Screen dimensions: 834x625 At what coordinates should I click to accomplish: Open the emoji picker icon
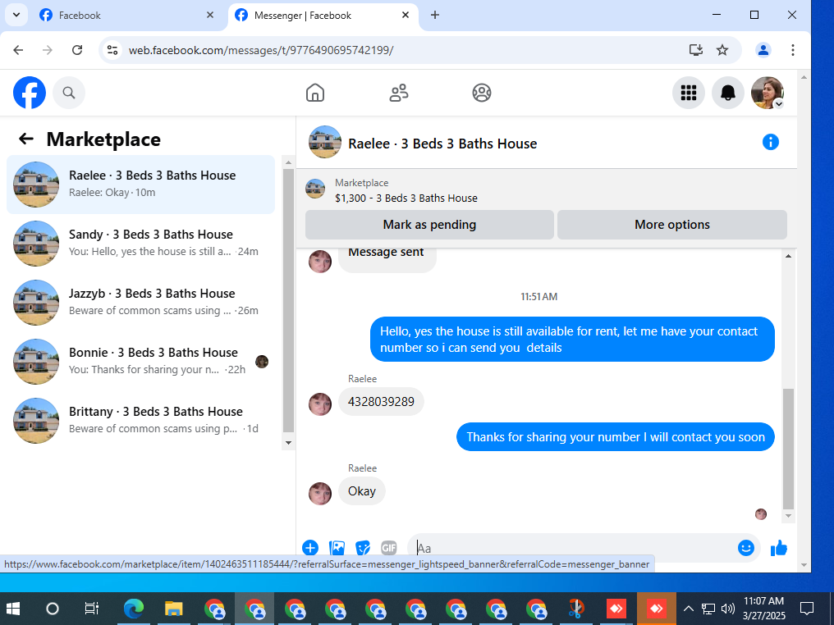coord(745,548)
